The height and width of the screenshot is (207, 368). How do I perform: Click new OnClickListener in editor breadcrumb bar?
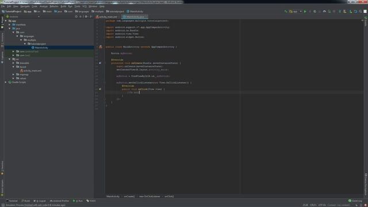[149, 197]
